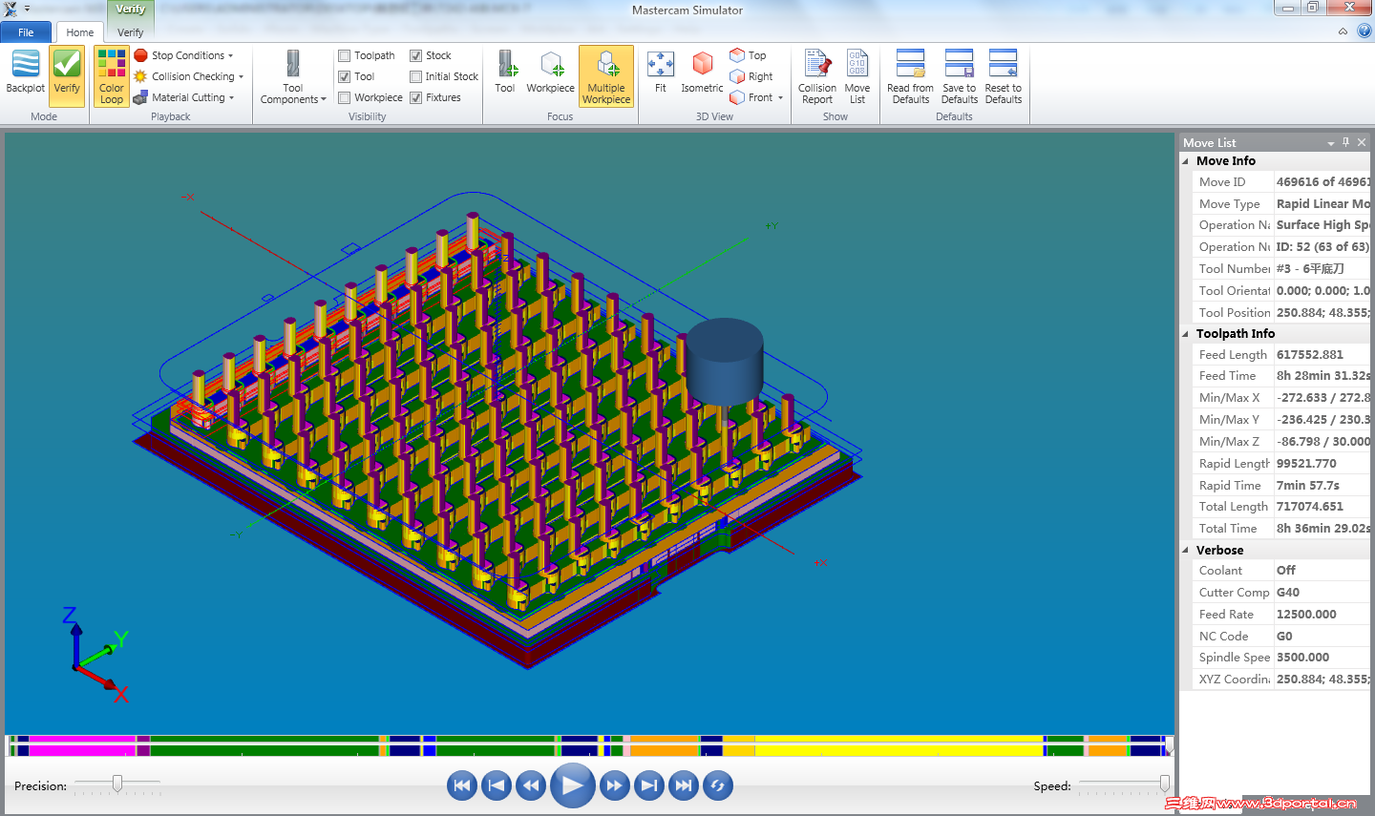
Task: Open the Collision Checking dropdown
Action: 189,76
